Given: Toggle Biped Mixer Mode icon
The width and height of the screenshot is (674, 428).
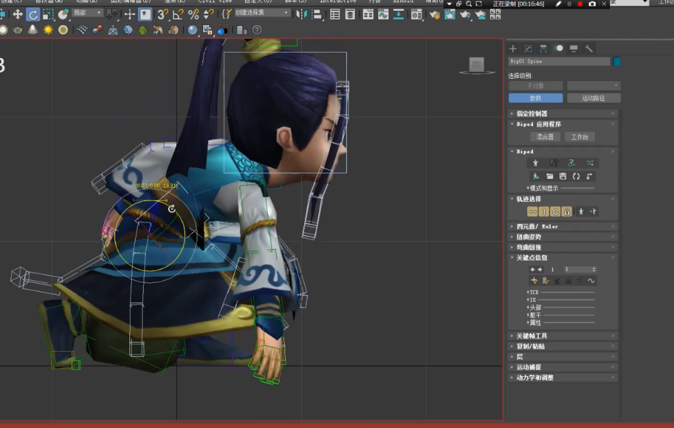Looking at the screenshot, I should pos(590,163).
